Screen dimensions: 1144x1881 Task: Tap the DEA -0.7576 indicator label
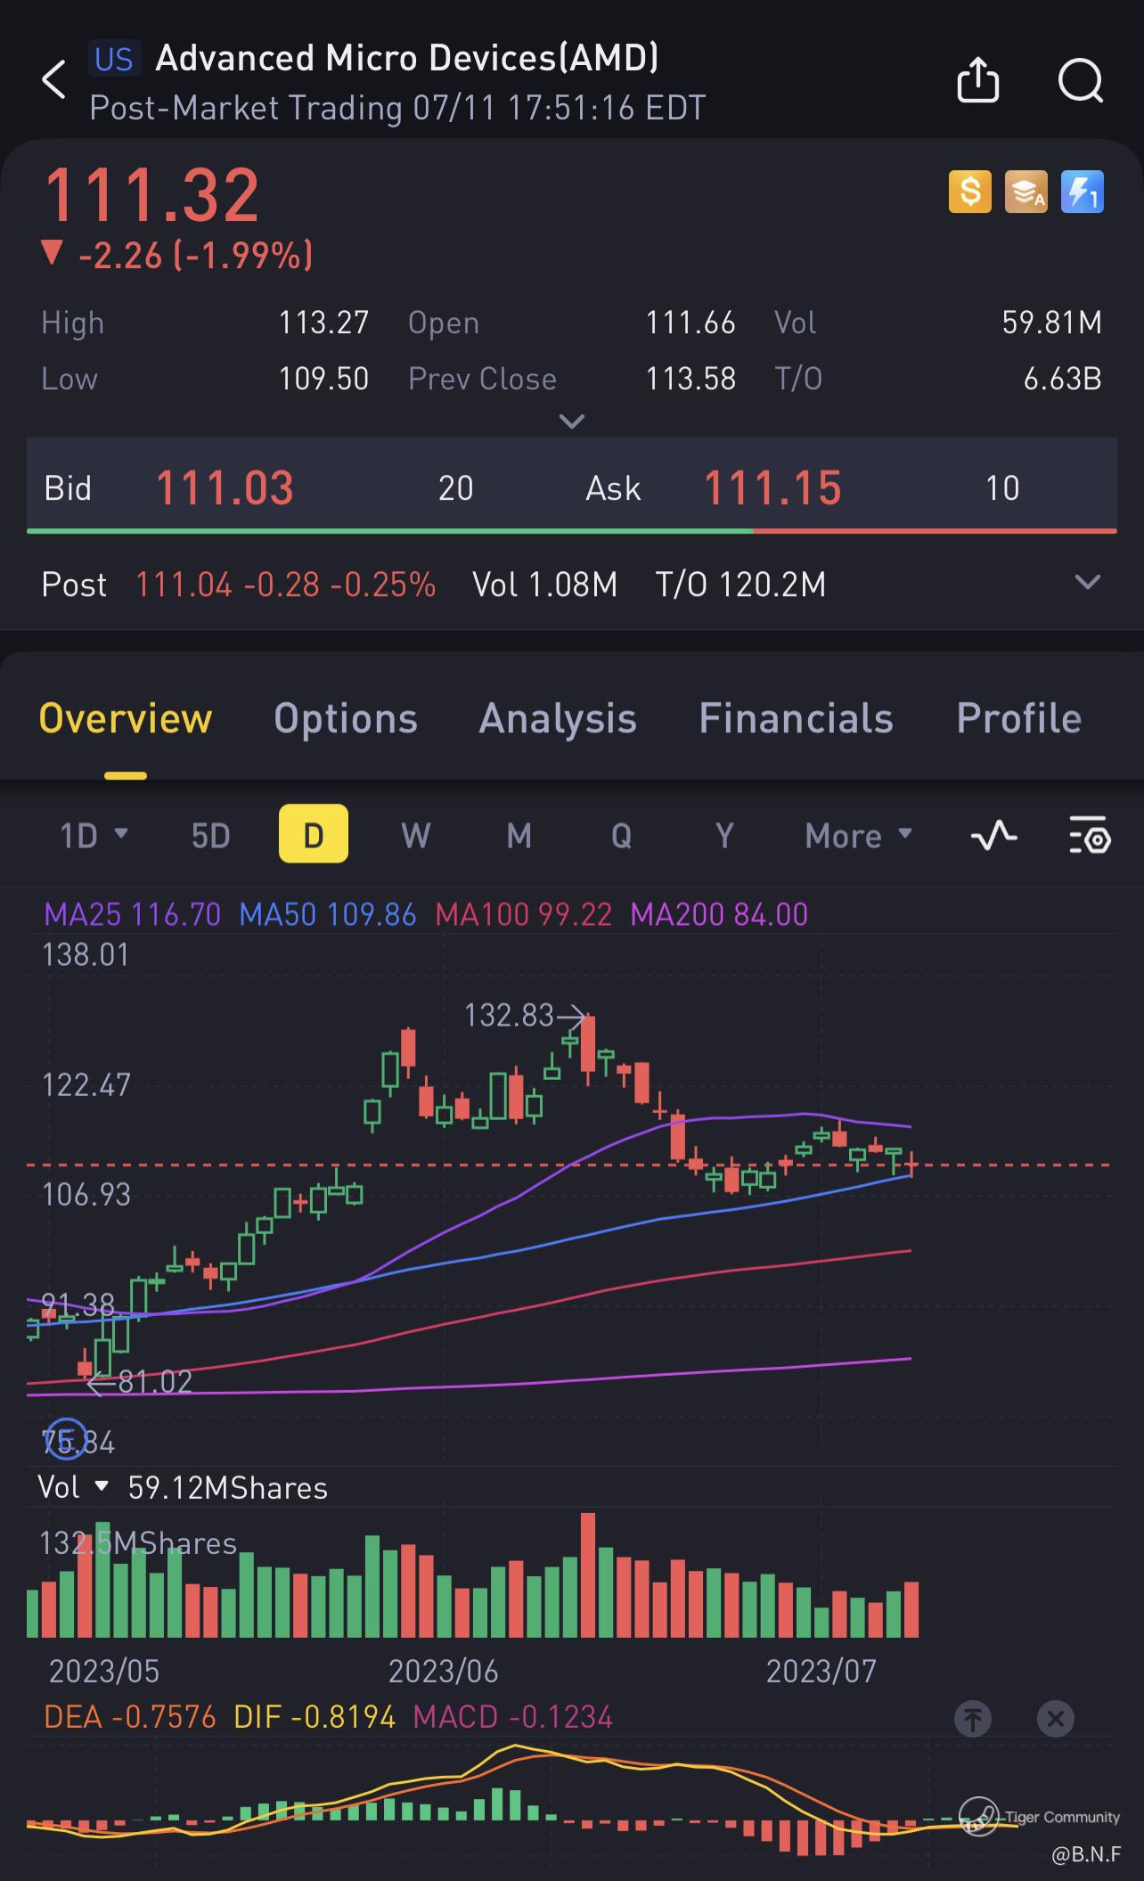pyautogui.click(x=130, y=1717)
